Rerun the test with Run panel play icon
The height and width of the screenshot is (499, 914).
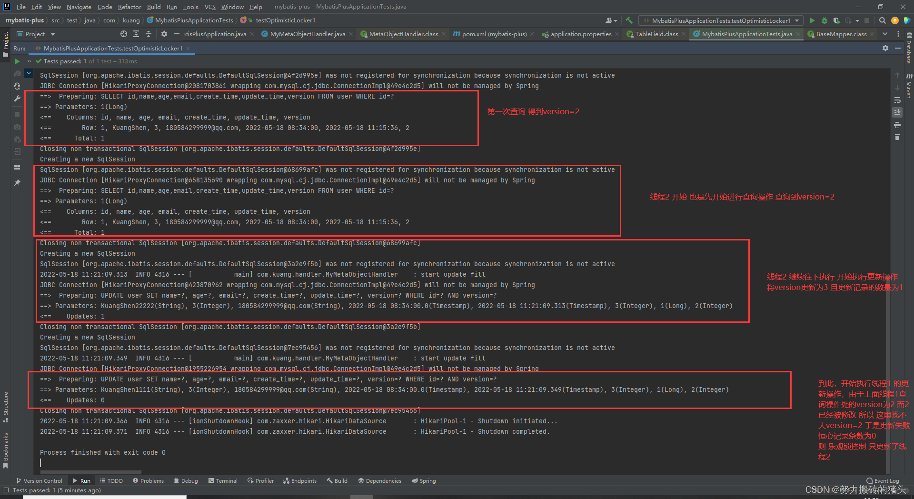(17, 61)
